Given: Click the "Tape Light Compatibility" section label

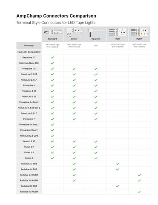Looking at the screenshot, I should click(x=29, y=52).
